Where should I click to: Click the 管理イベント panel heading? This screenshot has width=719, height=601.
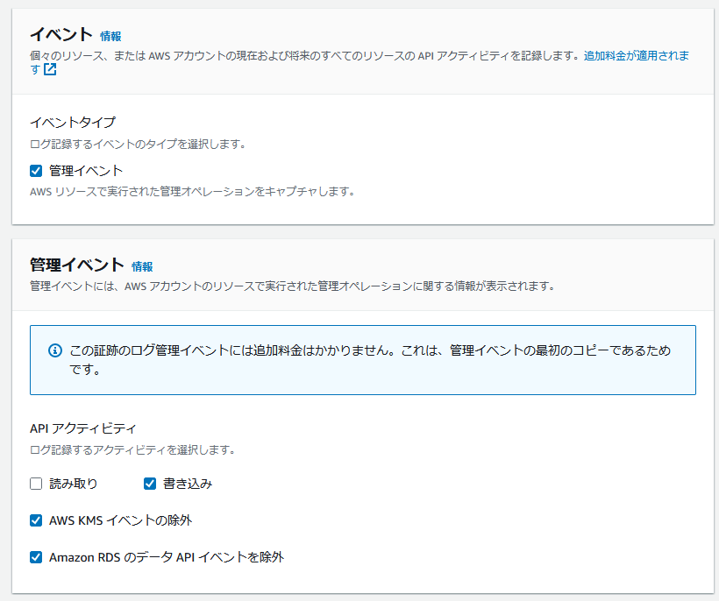click(77, 265)
